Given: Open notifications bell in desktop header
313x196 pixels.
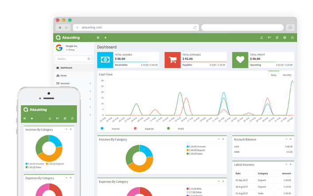Looking at the screenshot, I should [x=262, y=38].
